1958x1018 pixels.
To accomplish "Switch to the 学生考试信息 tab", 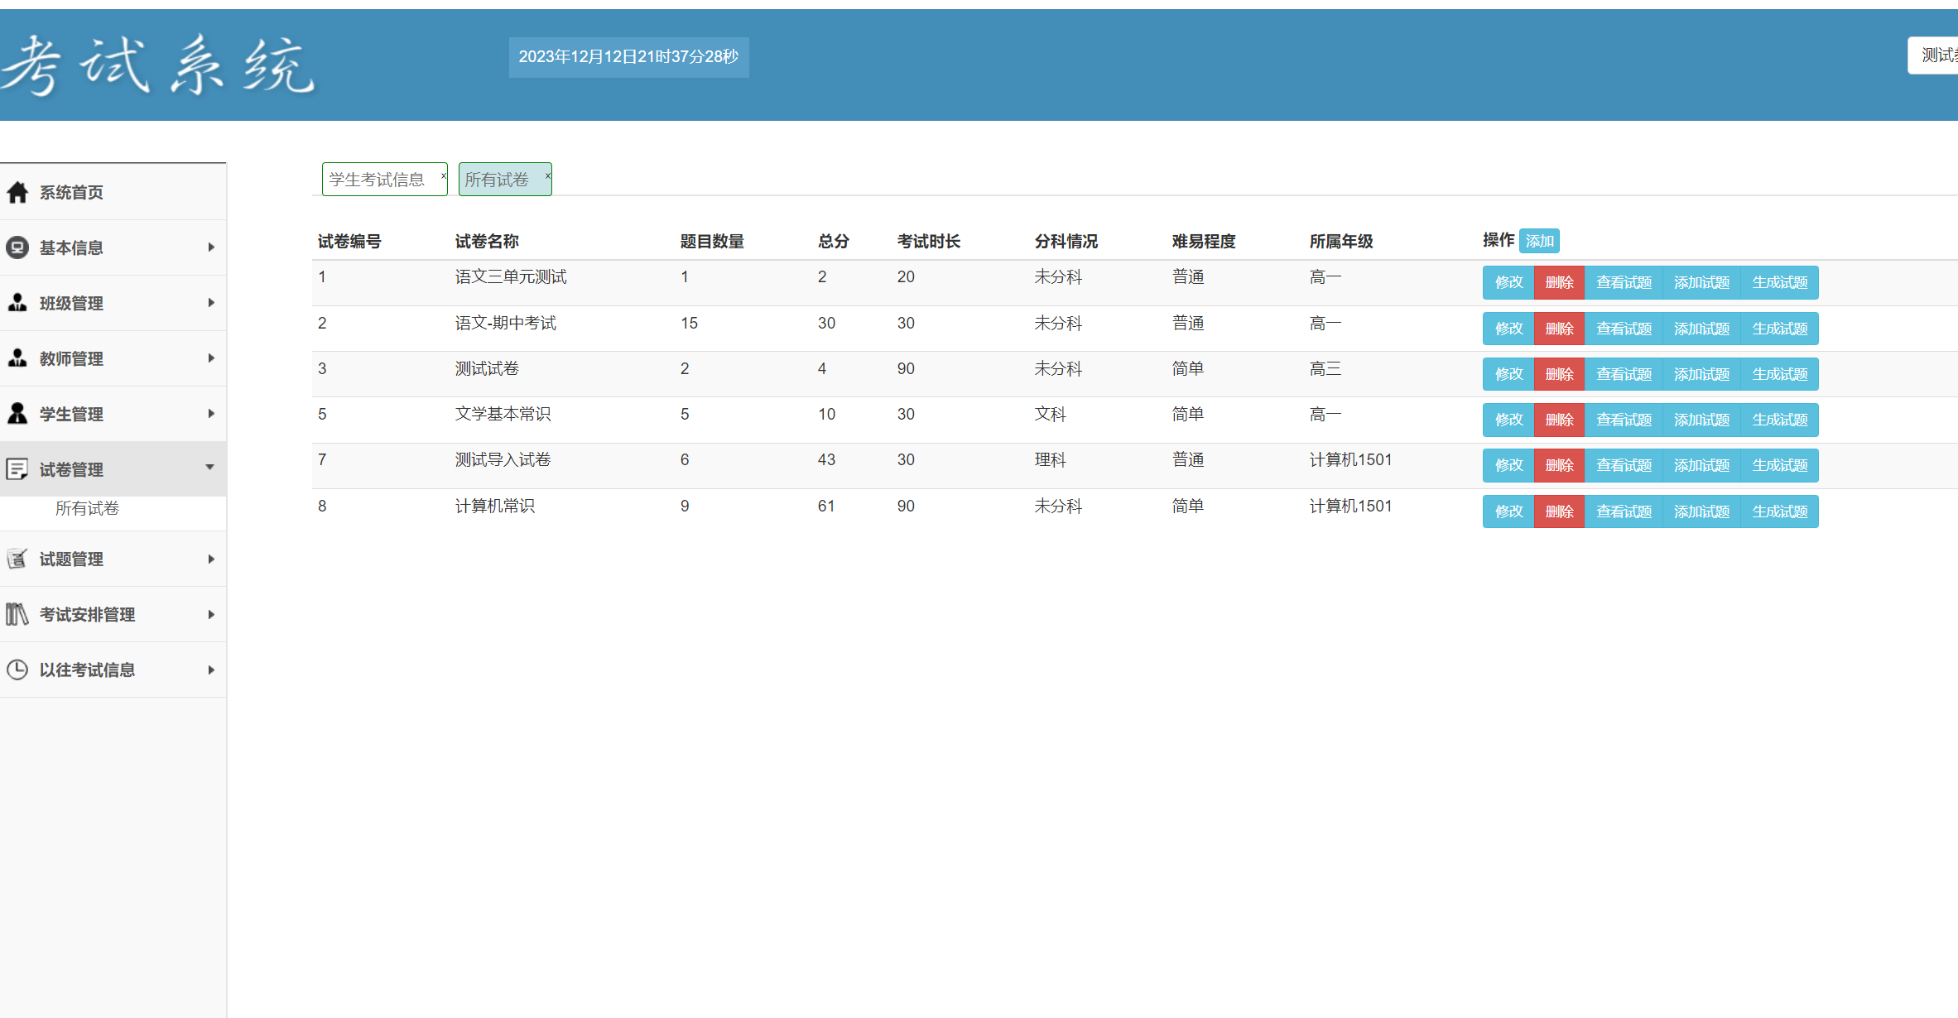I will [377, 180].
